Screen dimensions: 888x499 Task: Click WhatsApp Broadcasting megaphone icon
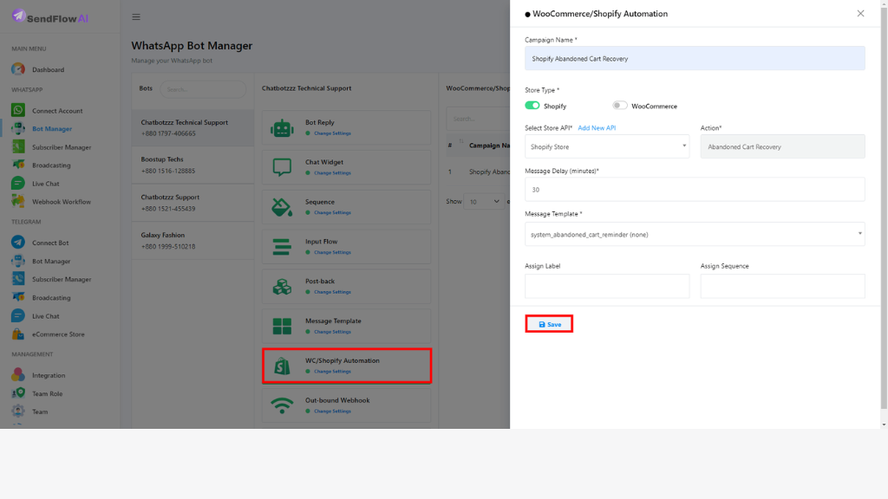coord(18,165)
